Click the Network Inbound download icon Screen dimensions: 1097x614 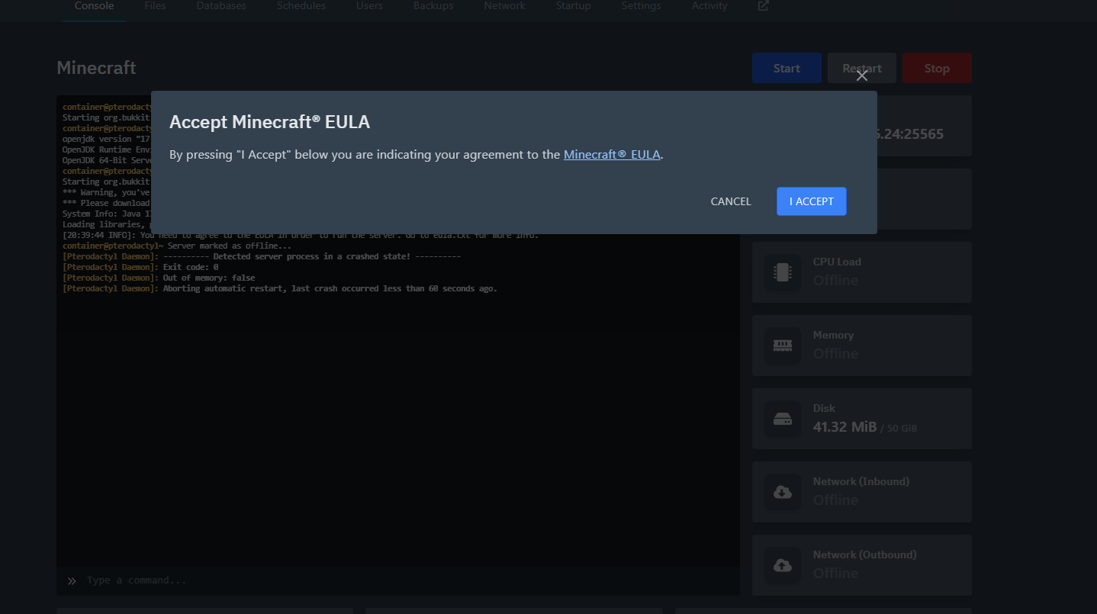pyautogui.click(x=783, y=492)
